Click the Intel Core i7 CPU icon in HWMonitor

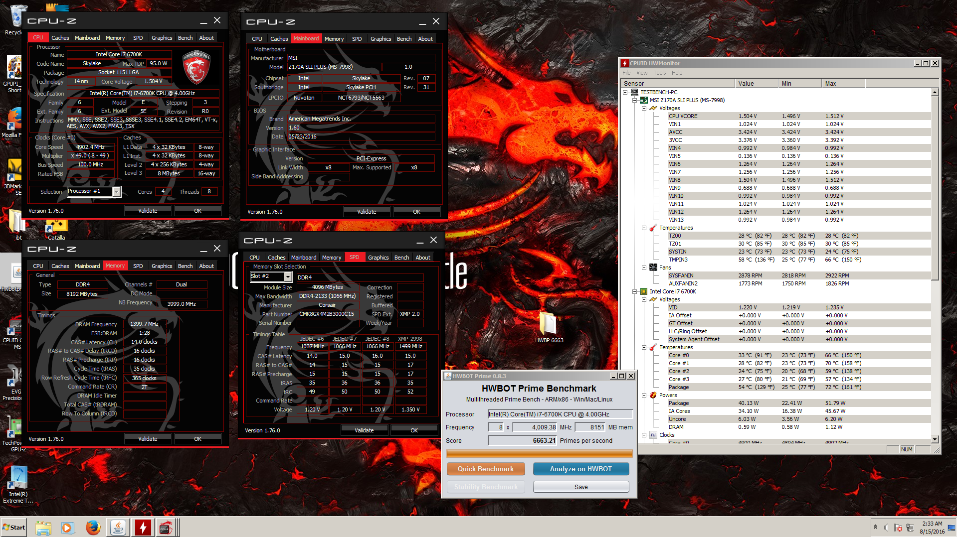(644, 291)
